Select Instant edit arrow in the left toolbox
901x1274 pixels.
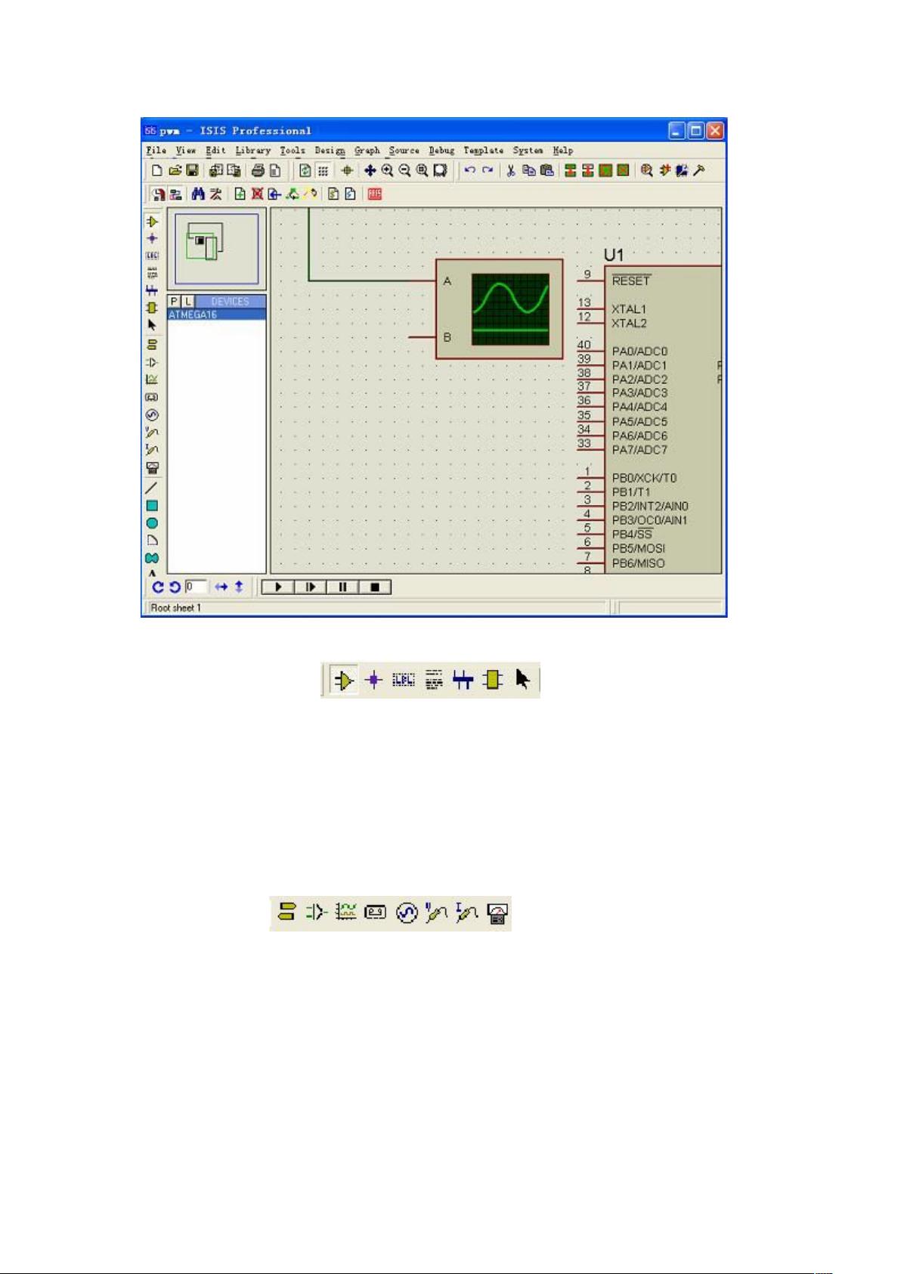pos(152,325)
